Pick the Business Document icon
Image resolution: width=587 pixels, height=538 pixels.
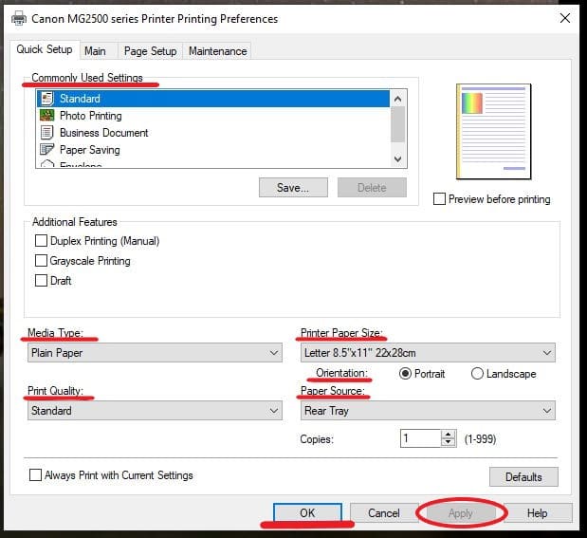[46, 133]
